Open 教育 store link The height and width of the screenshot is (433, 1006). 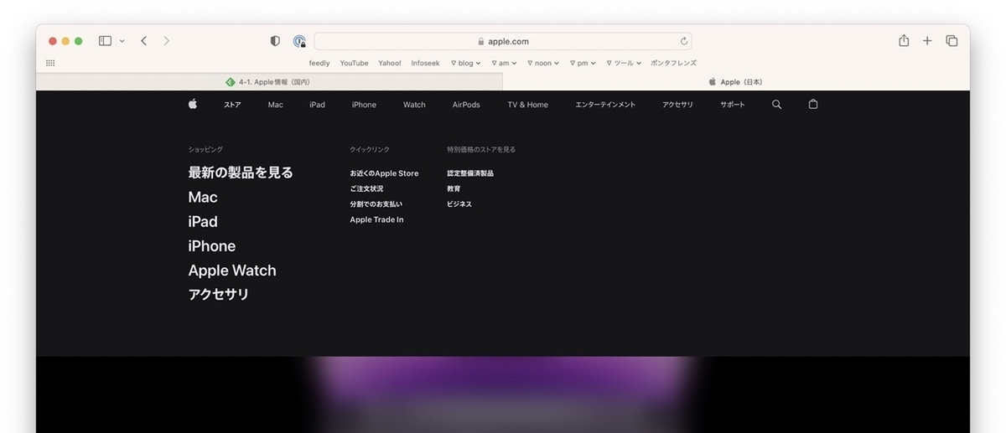coord(454,188)
